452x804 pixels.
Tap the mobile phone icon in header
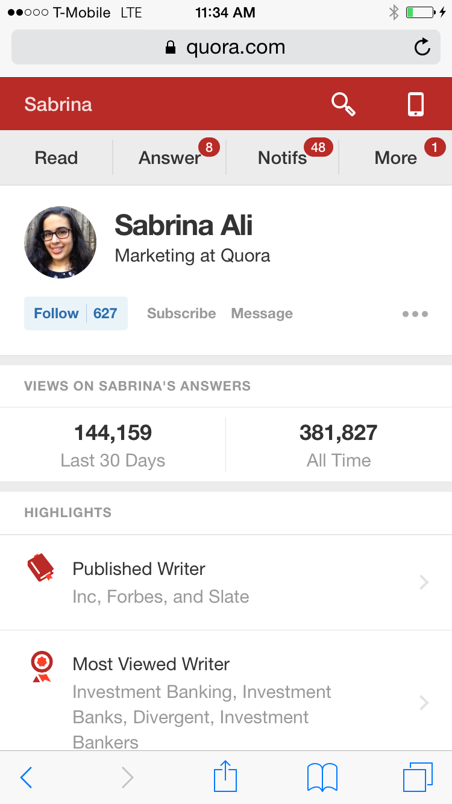(416, 104)
